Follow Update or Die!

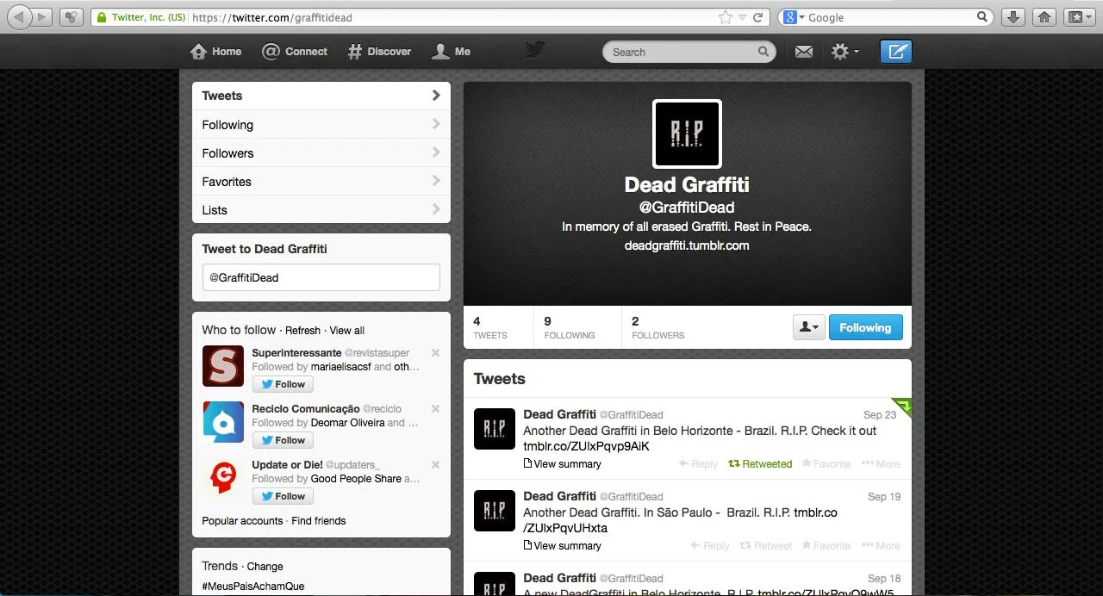point(283,496)
